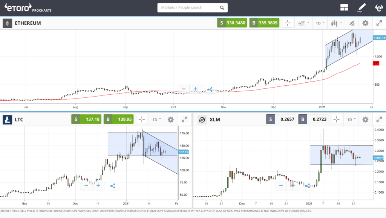
Task: Click the search magnifier icon
Action: 222,8
